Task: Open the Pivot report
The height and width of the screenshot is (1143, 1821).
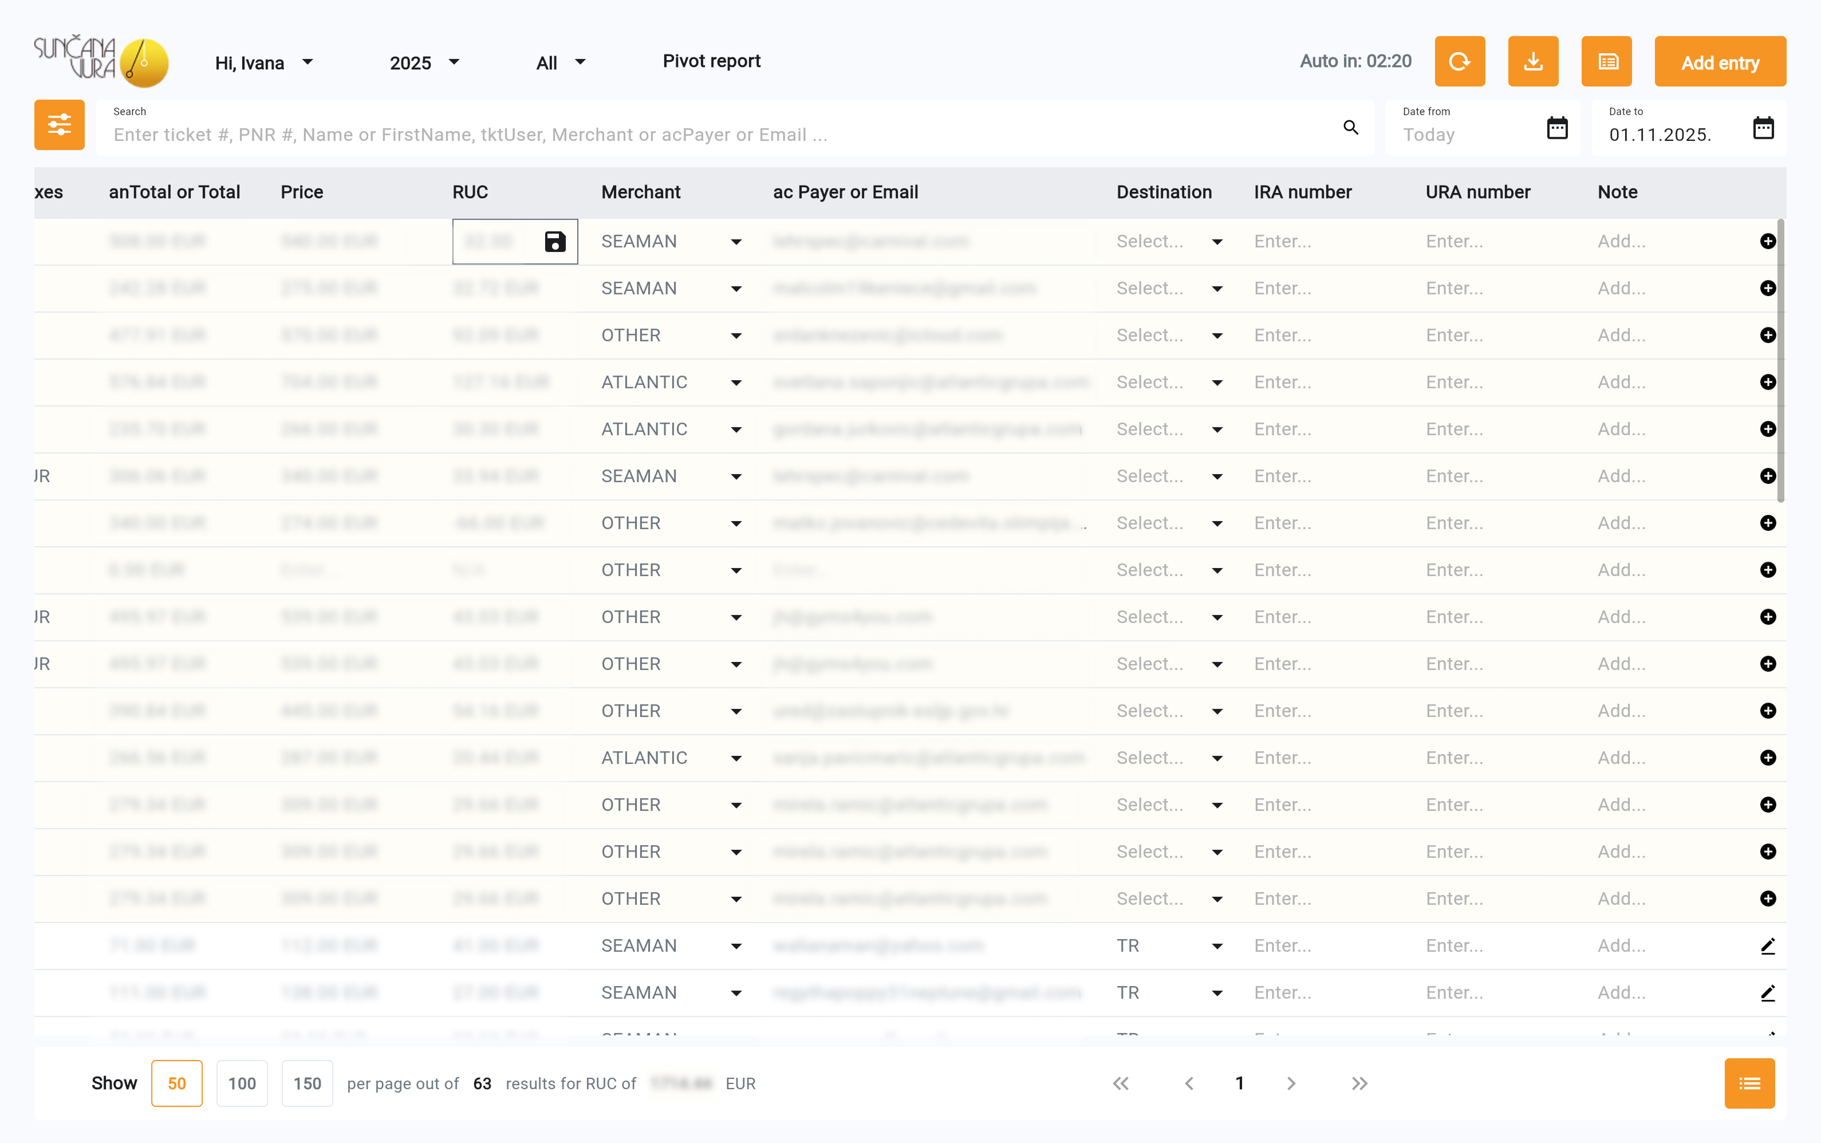Action: pos(711,61)
